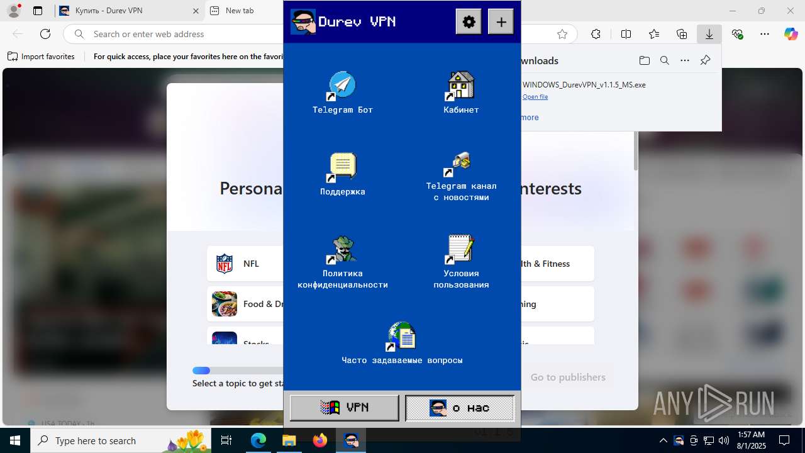Switch to the о нас tab
Viewport: 805px width, 453px height.
(x=460, y=408)
